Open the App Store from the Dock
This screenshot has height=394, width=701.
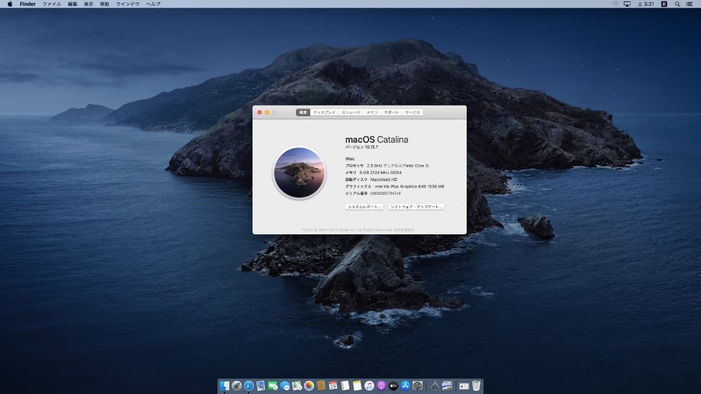pyautogui.click(x=405, y=385)
